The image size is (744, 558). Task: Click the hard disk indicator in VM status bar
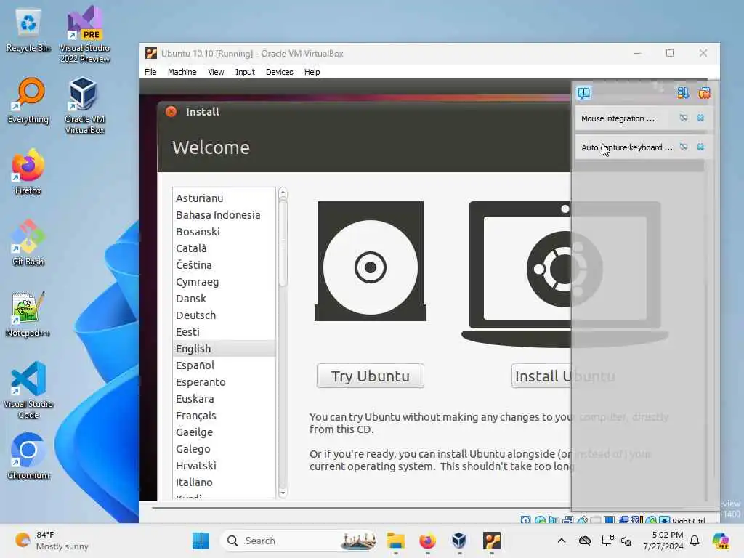pos(526,520)
